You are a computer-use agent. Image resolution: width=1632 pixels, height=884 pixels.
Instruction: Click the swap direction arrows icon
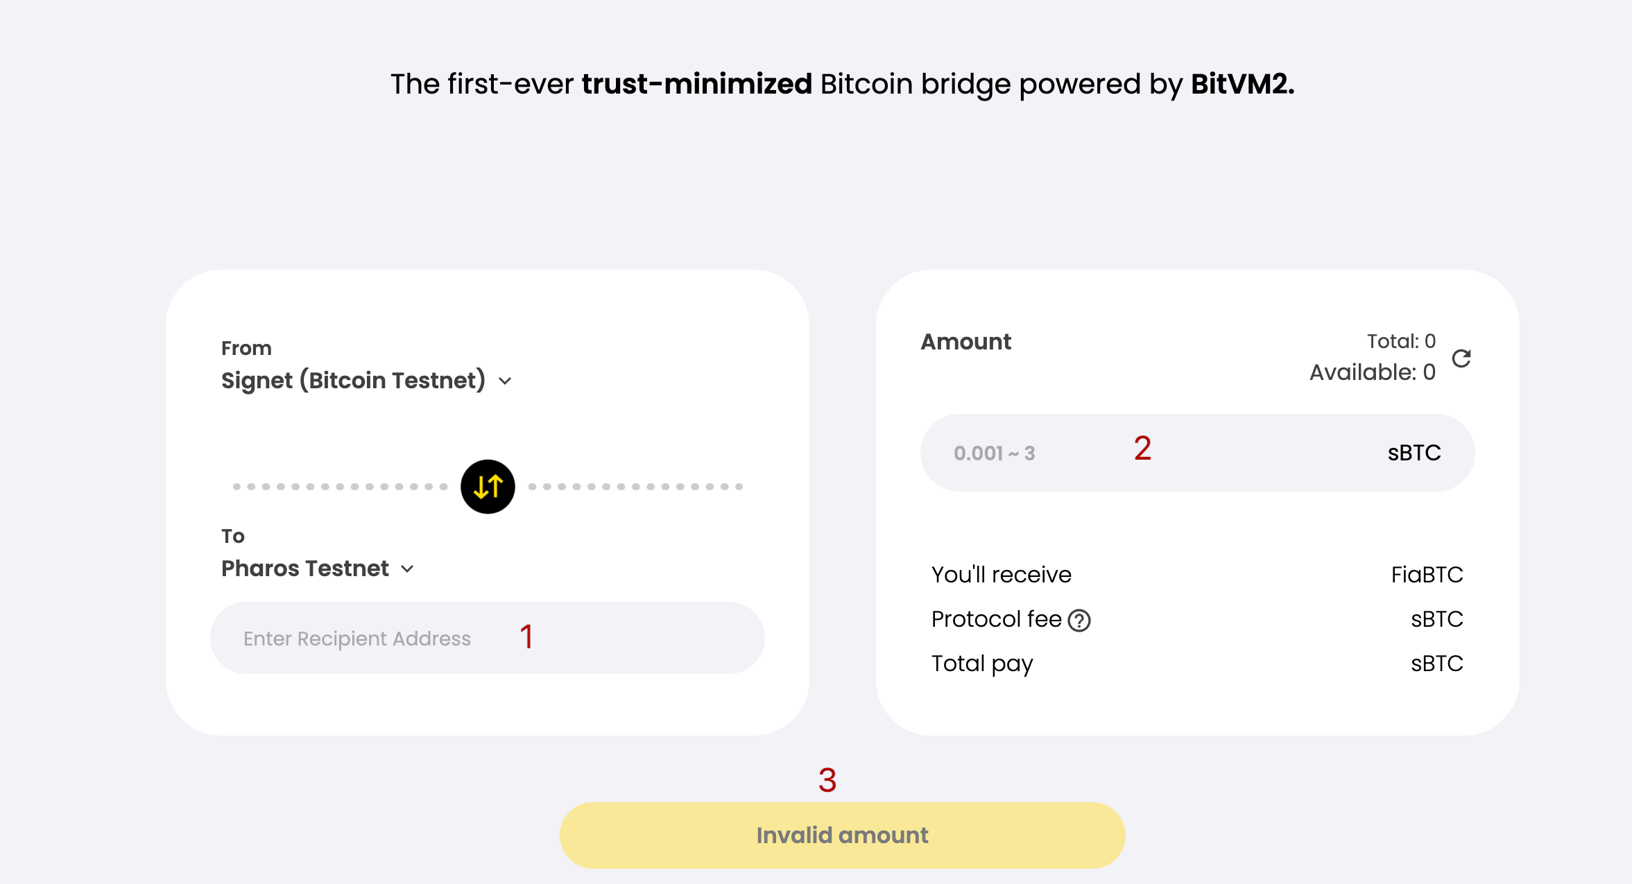coord(488,487)
